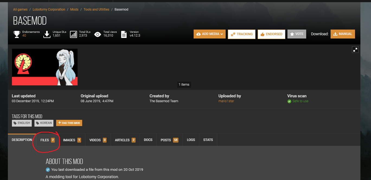Click the Total views eye icon
The height and width of the screenshot is (180, 371).
(98, 34)
